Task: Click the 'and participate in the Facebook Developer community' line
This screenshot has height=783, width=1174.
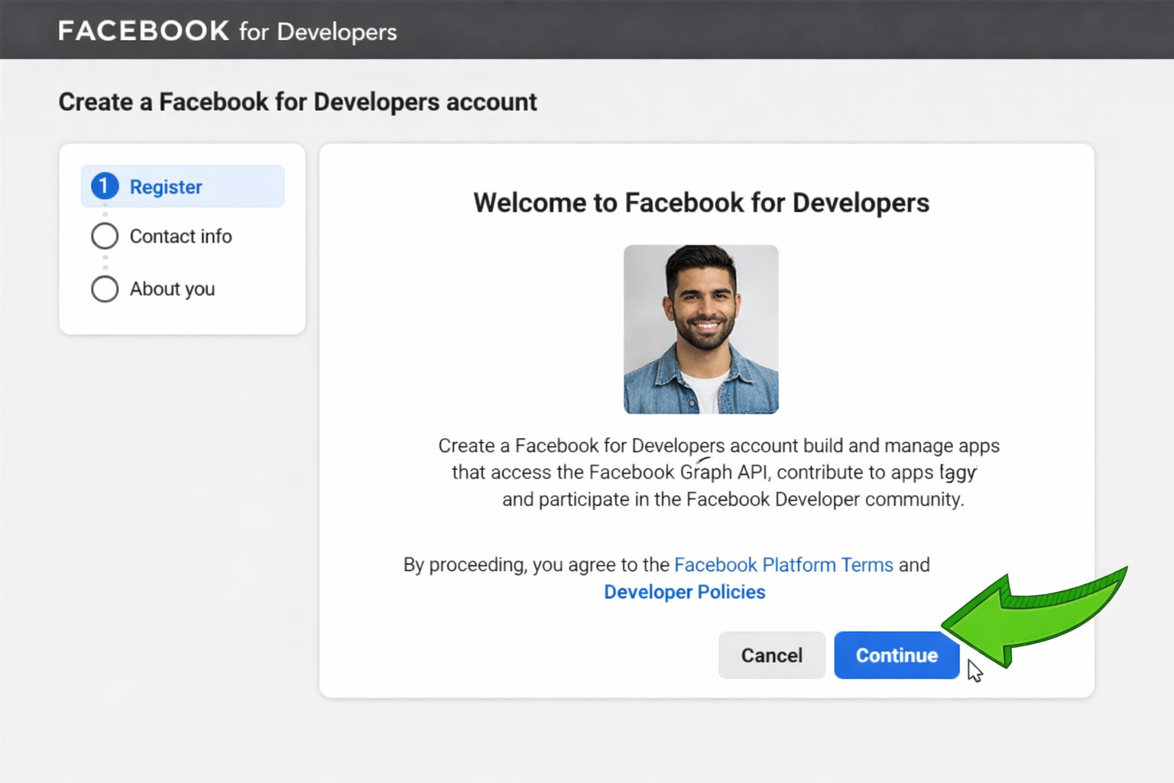Action: click(x=733, y=499)
